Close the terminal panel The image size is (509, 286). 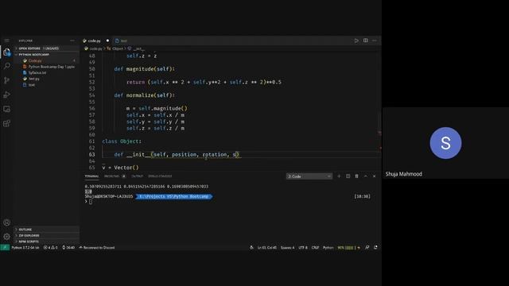tap(375, 176)
